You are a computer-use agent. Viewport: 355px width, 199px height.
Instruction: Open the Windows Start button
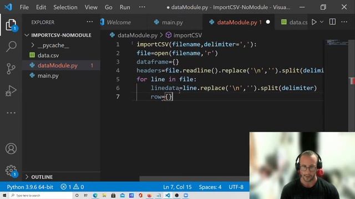pos(4,195)
